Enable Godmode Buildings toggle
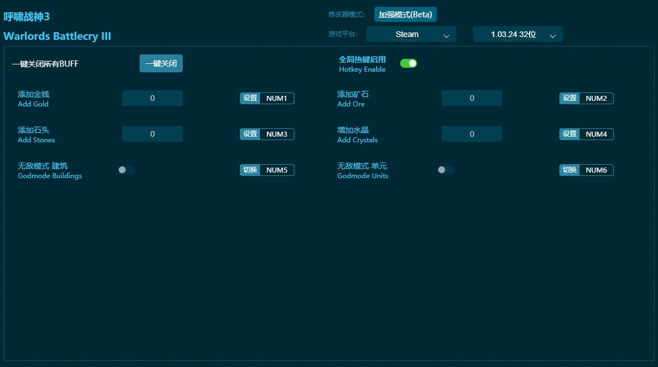The width and height of the screenshot is (658, 367). (x=126, y=170)
